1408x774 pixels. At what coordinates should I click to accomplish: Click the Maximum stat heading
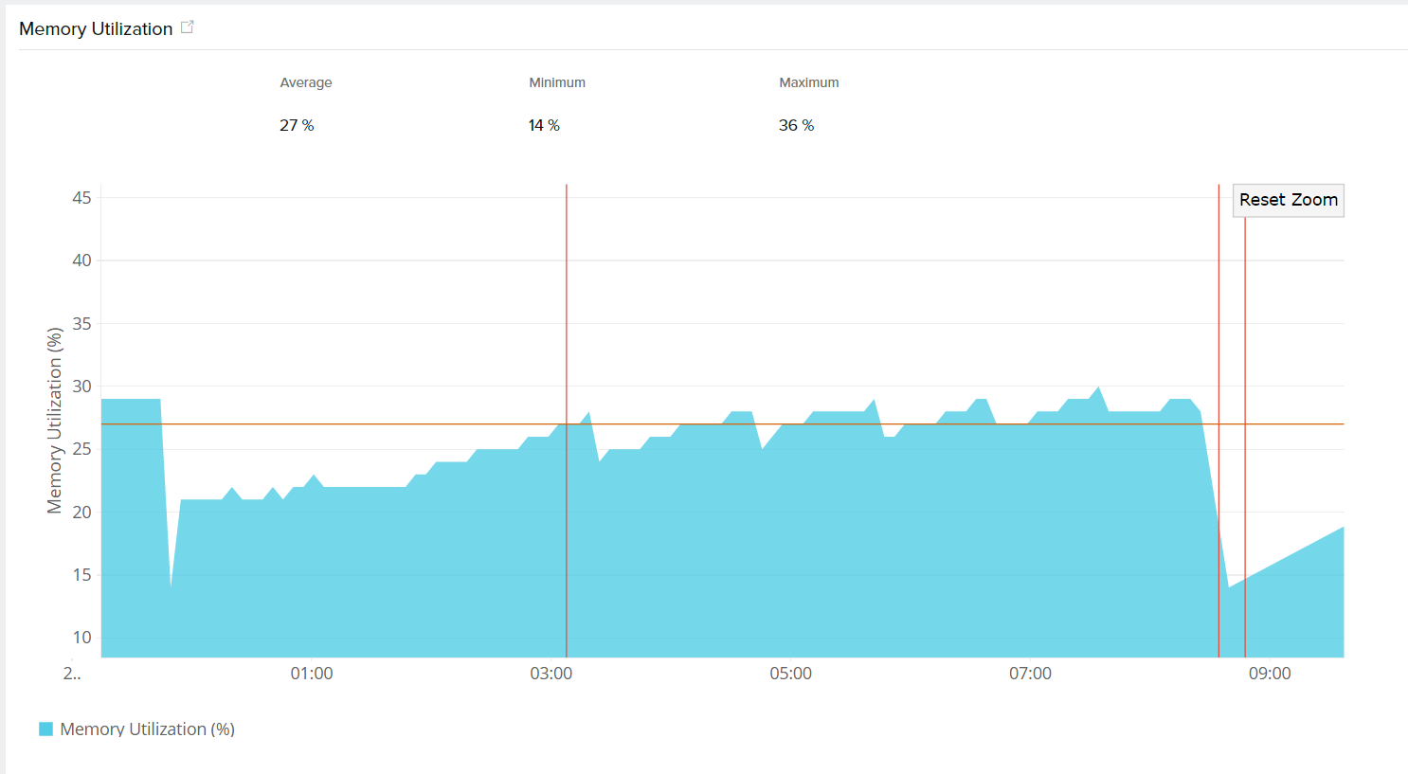[x=808, y=82]
